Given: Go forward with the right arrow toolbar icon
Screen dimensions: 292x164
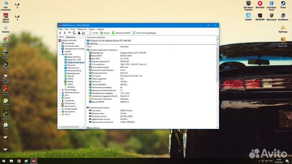Looking at the screenshot, I should 64,33.
